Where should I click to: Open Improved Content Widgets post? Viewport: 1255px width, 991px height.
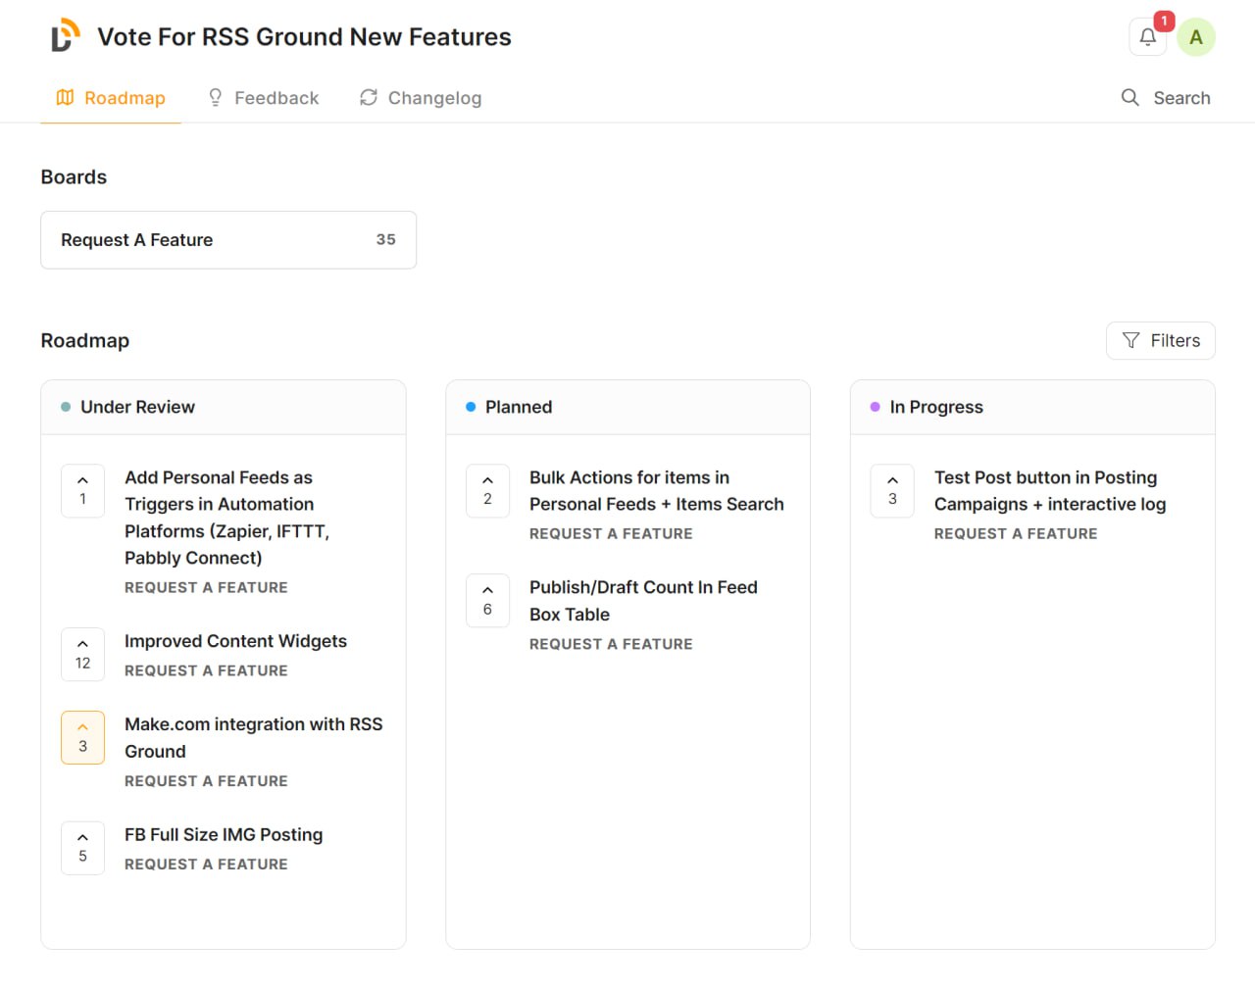click(235, 641)
